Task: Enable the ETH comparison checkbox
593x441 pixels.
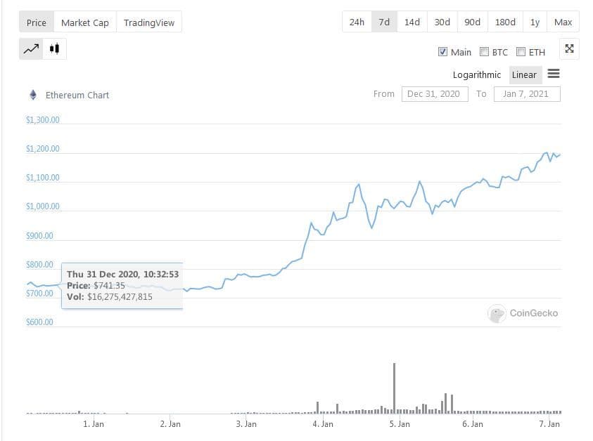Action: click(x=521, y=52)
